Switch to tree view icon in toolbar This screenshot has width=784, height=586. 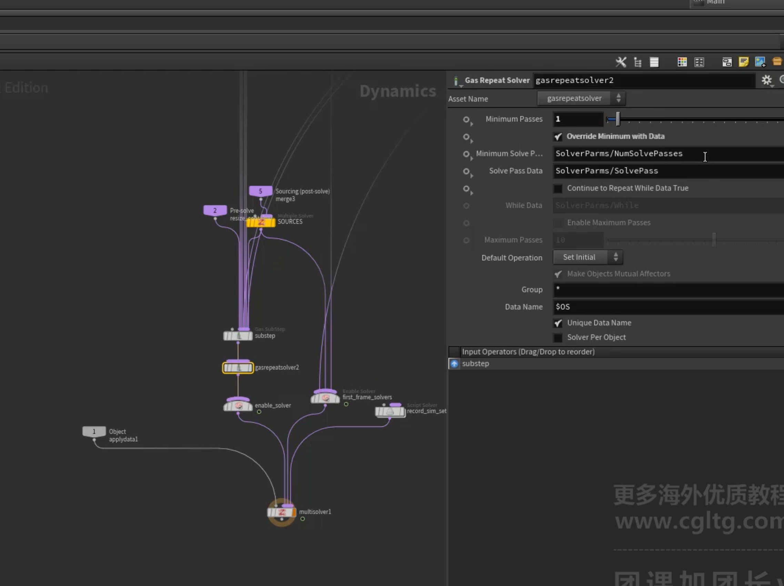tap(637, 62)
